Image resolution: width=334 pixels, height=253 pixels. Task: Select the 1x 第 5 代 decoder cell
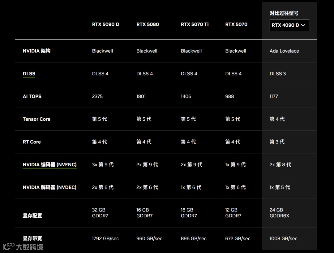click(x=280, y=187)
